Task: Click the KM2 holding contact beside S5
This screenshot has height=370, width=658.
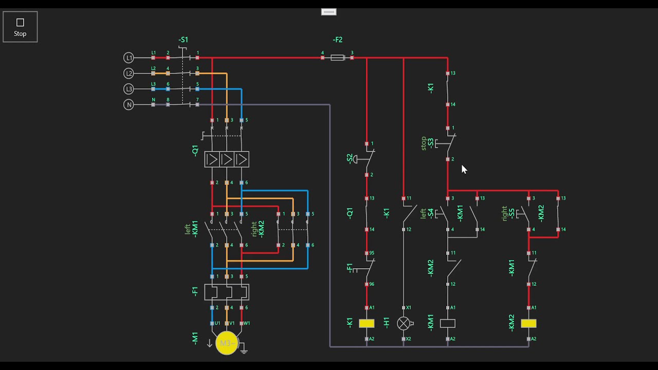Action: click(x=558, y=214)
